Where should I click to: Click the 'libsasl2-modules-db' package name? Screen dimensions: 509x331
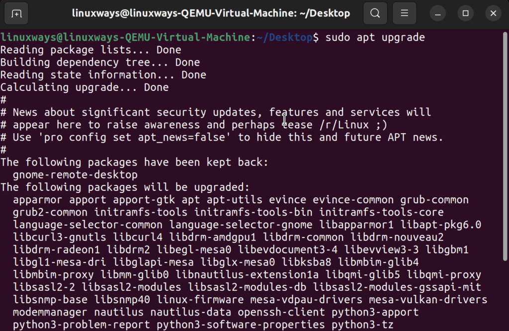point(247,287)
